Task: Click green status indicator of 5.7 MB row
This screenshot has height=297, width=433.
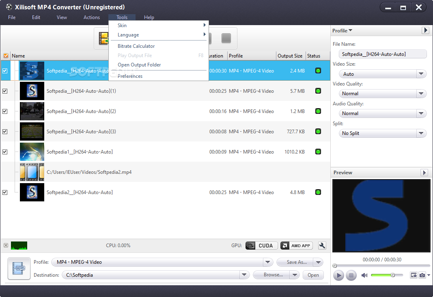Action: (318, 91)
